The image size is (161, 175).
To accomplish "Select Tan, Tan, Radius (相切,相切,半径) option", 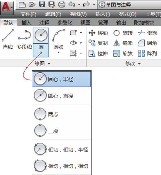I will click(x=62, y=149).
